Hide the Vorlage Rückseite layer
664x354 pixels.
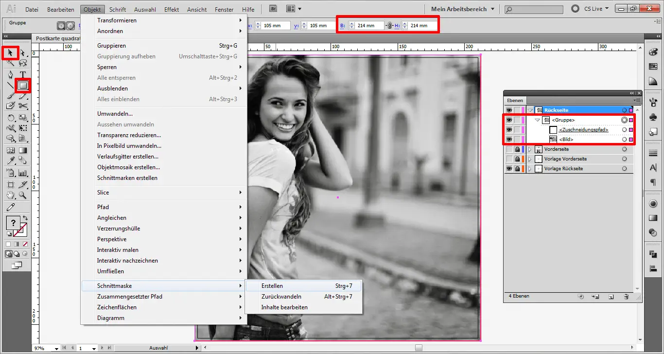509,169
